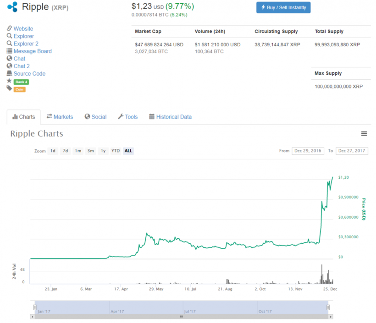Click the Message Board list icon
Viewport: 376px width, 323px height.
10,51
